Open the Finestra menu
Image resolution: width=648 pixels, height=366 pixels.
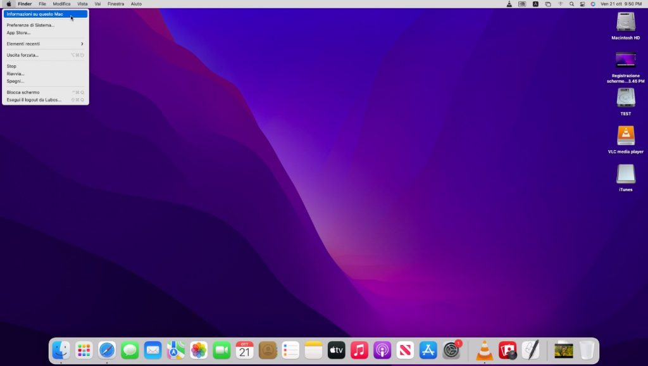click(116, 4)
